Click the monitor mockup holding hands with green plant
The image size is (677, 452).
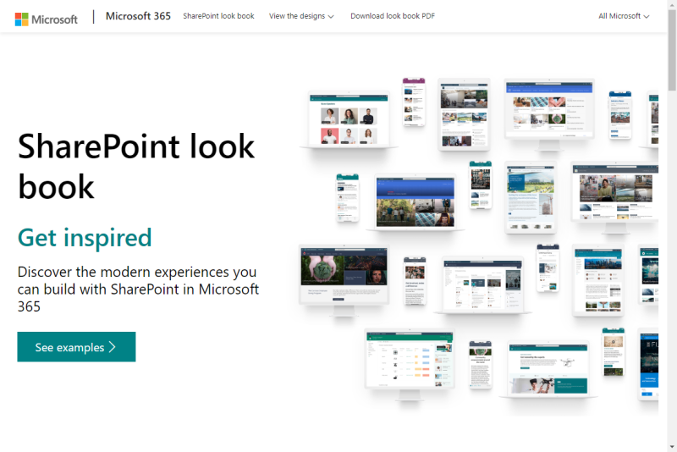click(x=344, y=281)
